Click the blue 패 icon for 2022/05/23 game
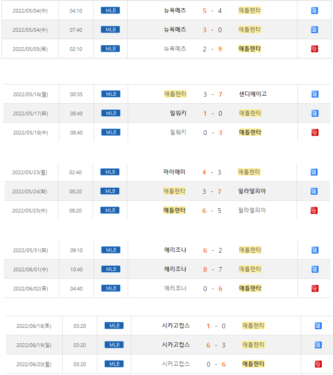 [x=314, y=172]
